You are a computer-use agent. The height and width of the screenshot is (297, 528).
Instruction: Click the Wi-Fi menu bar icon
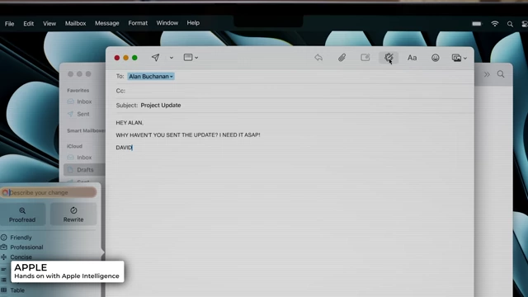pos(495,24)
